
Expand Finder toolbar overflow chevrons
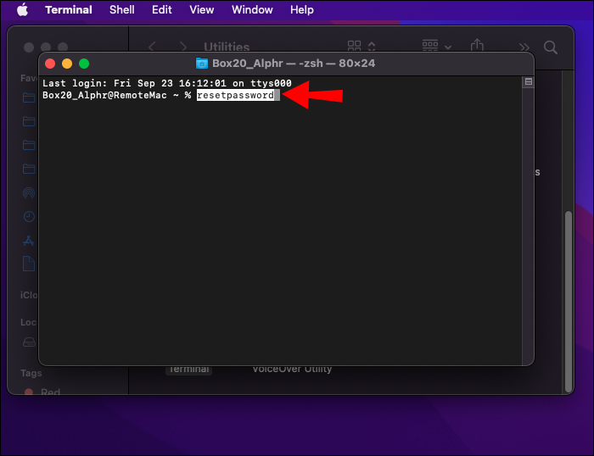tap(524, 47)
